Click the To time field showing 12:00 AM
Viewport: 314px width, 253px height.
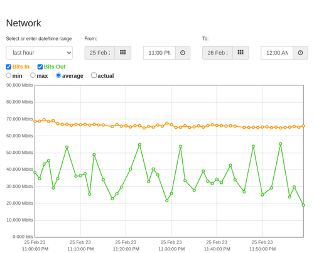coord(277,53)
